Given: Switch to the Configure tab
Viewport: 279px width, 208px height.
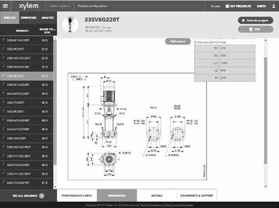Looking at the screenshot, I should (x=28, y=18).
